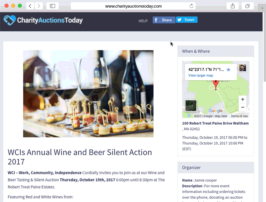Go forward with Safari forward arrow
The height and width of the screenshot is (202, 266).
tap(39, 6)
